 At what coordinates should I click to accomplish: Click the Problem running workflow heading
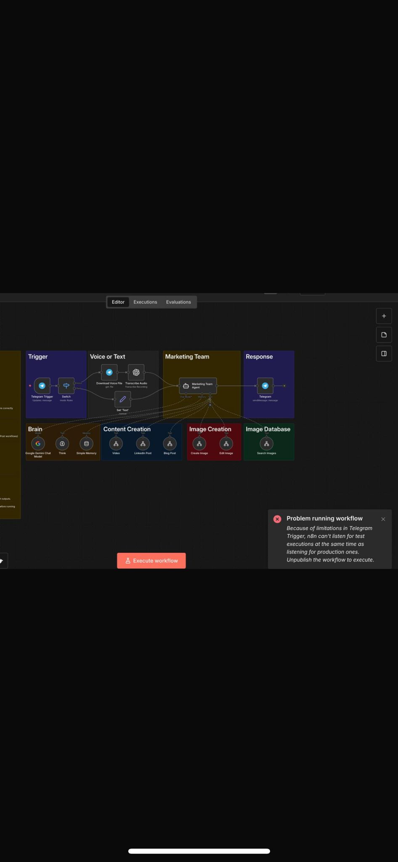(324, 519)
